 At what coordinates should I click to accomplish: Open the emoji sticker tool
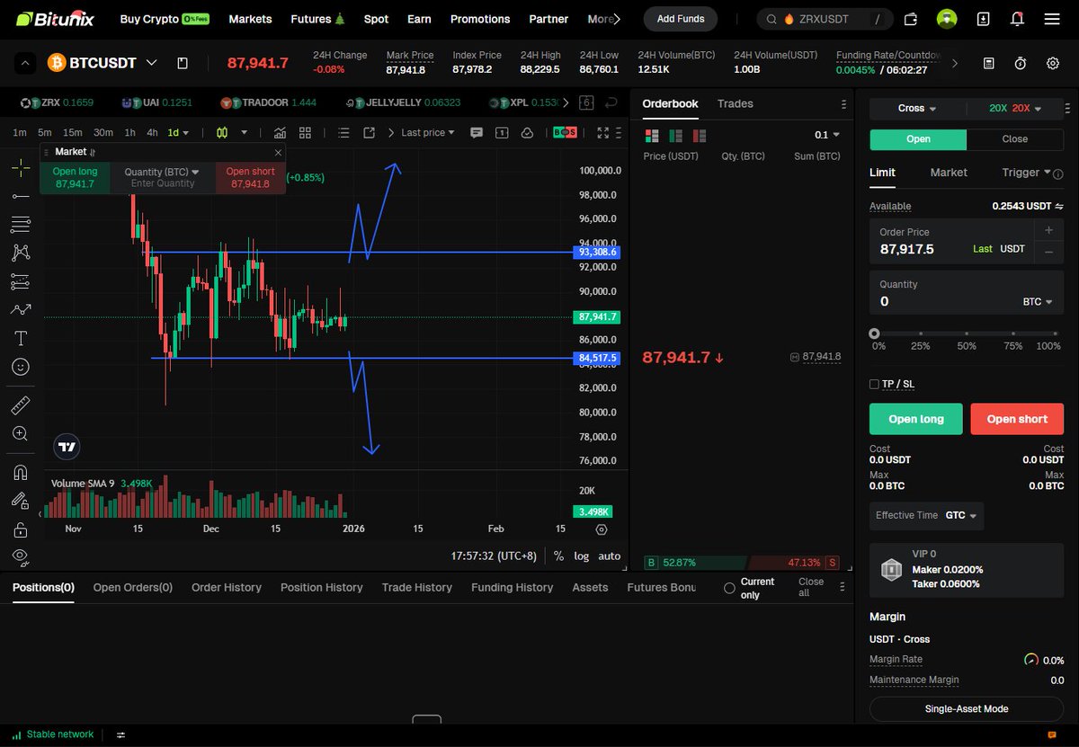(x=20, y=366)
